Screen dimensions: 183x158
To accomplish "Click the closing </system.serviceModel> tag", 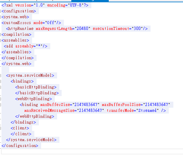I will pyautogui.click(x=31, y=140).
